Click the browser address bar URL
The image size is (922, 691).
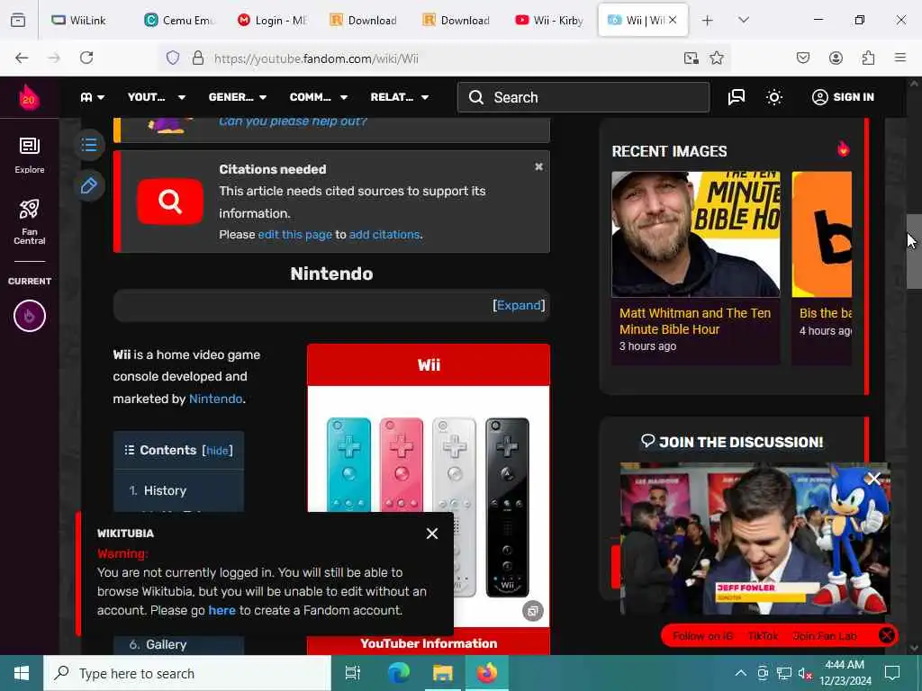pos(316,58)
